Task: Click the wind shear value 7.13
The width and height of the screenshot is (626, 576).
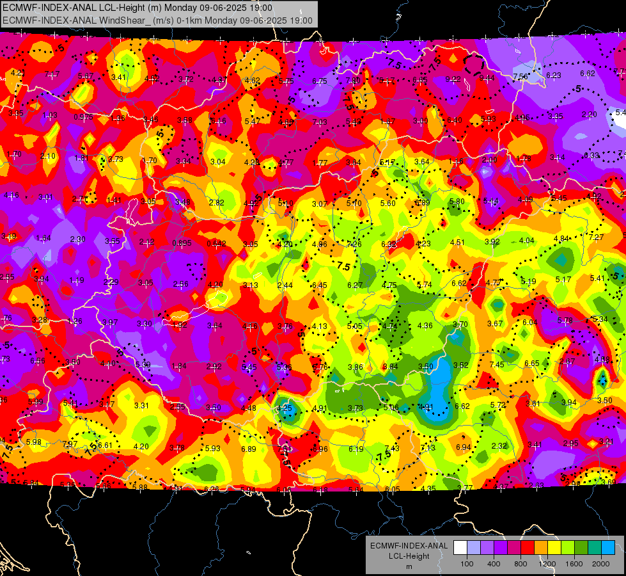Action: [x=428, y=448]
